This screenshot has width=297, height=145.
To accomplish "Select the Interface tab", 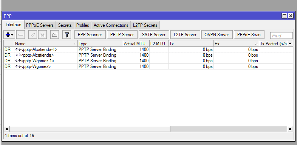I will [x=14, y=25].
